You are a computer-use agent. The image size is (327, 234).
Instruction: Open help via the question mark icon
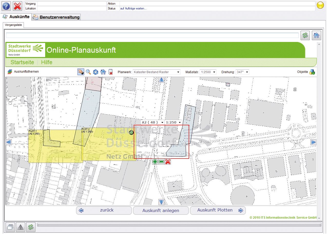[x=6, y=6]
